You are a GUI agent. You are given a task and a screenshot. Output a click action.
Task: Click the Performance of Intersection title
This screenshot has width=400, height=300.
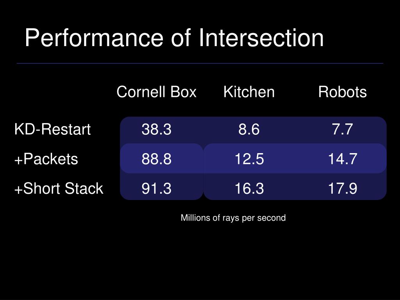coord(174,38)
